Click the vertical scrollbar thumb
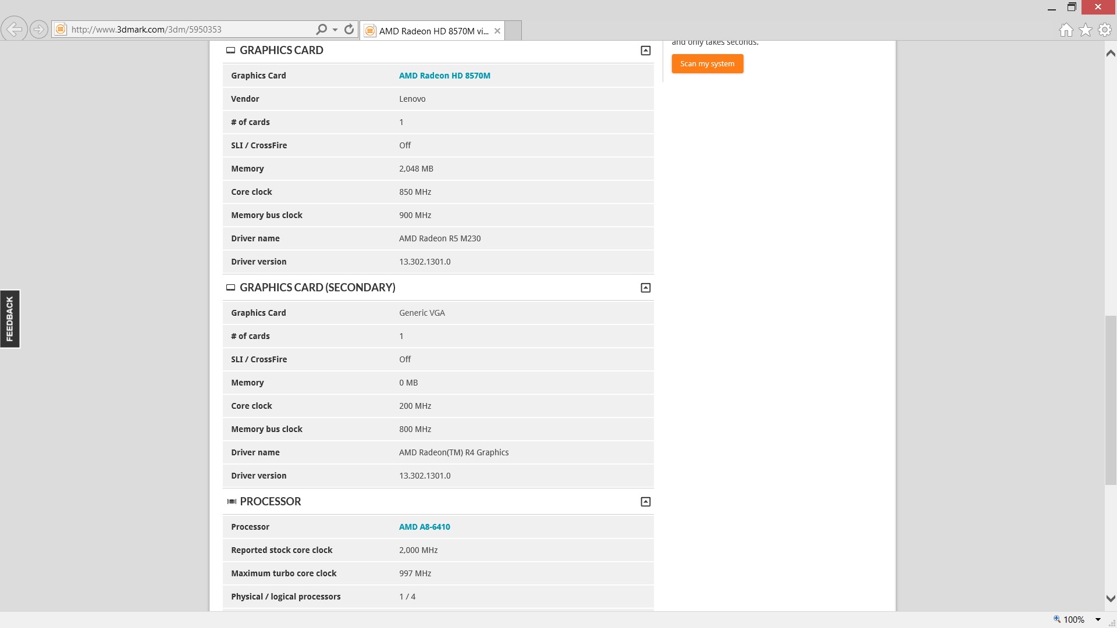 click(1111, 400)
